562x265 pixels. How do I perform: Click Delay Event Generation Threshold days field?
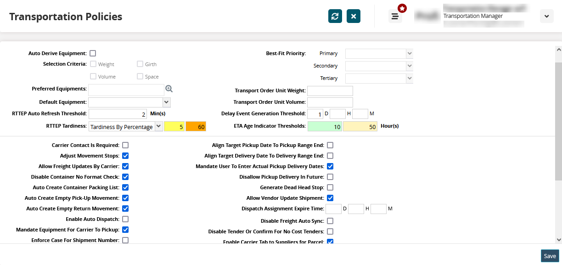click(x=315, y=113)
